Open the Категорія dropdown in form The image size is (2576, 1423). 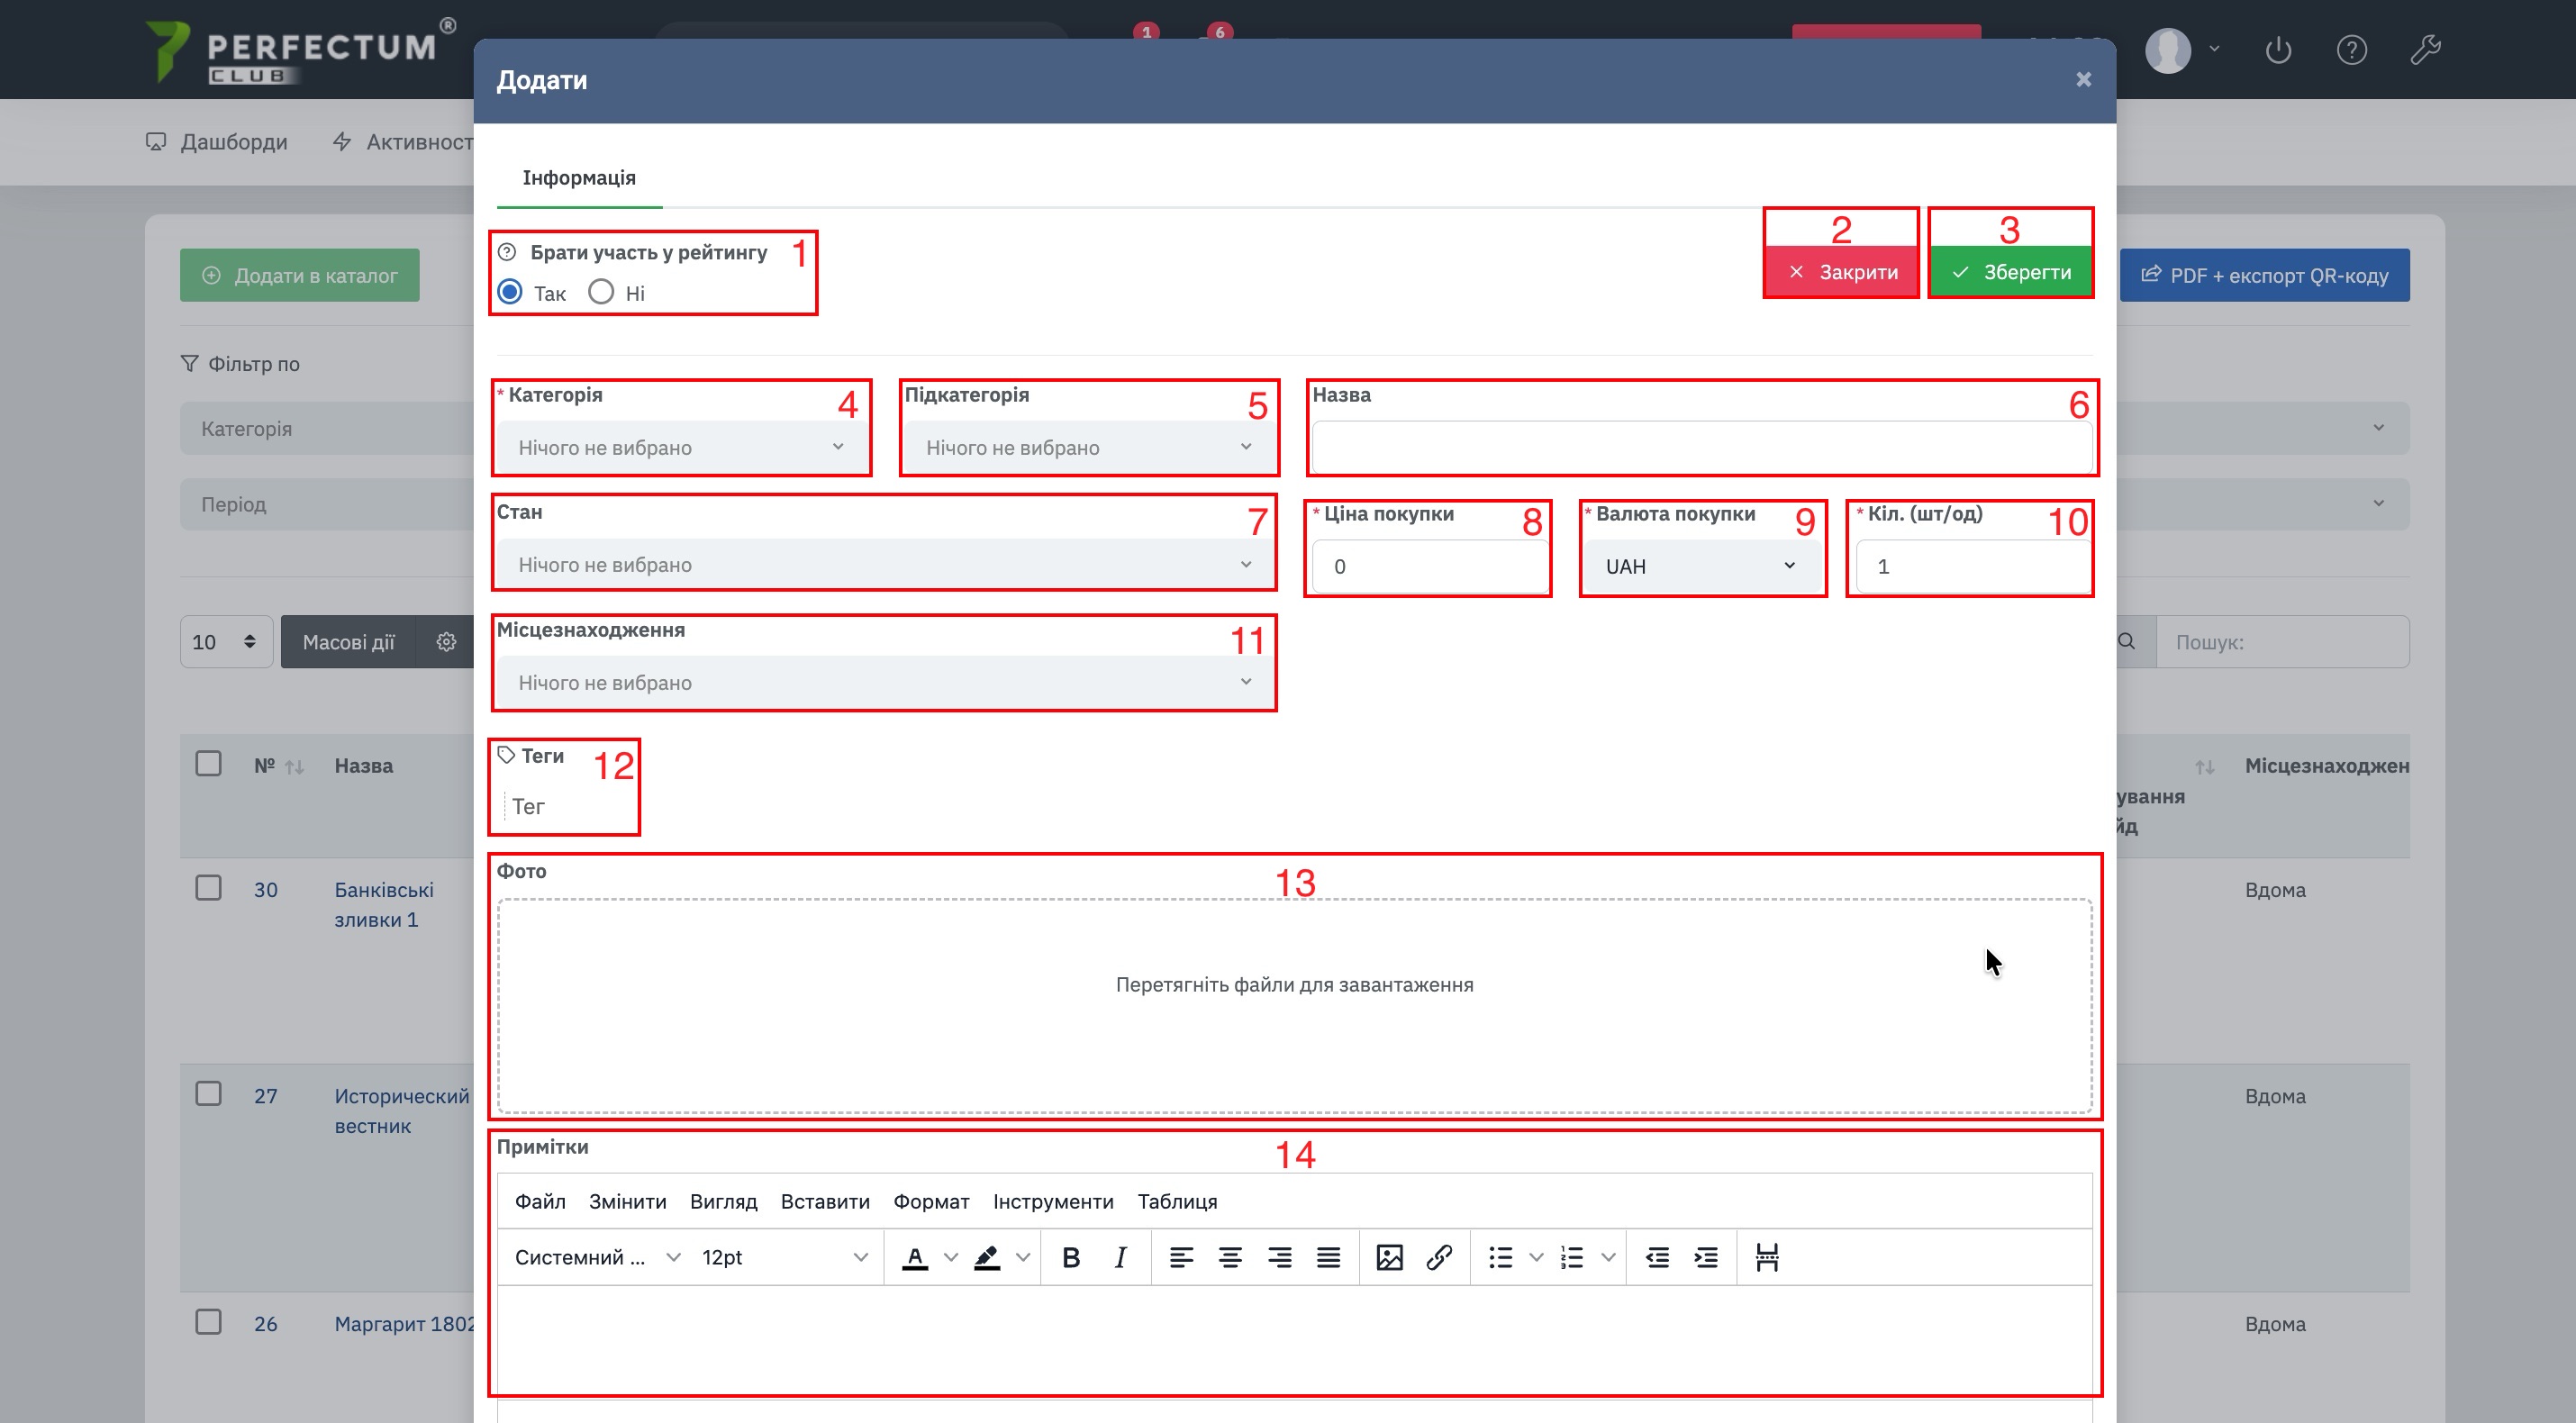(x=680, y=447)
